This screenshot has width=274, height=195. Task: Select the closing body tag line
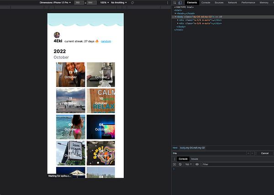pos(181,27)
